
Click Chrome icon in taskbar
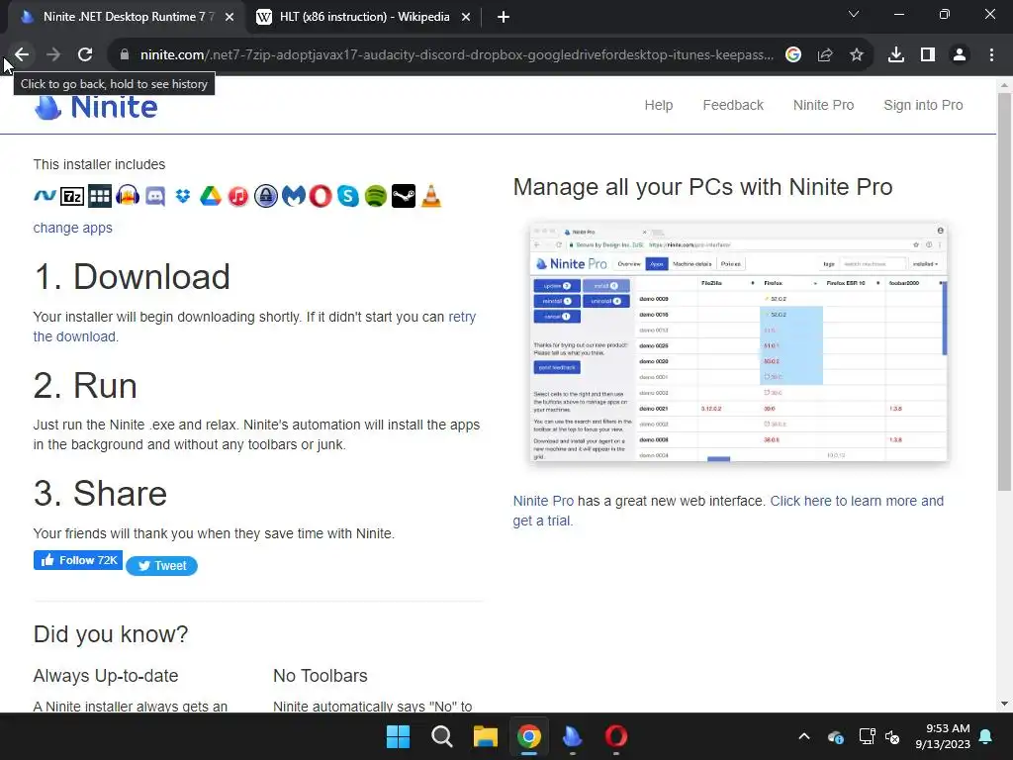(x=528, y=736)
